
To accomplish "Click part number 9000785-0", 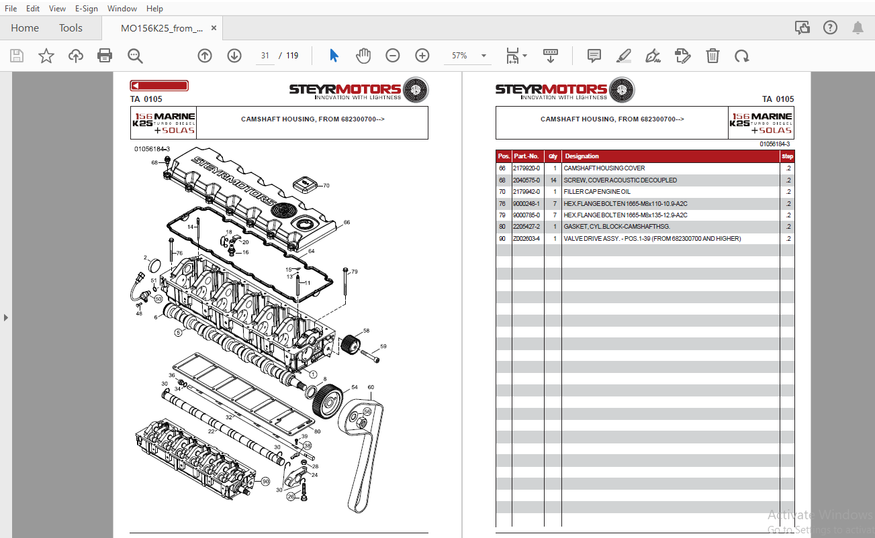I will (526, 215).
